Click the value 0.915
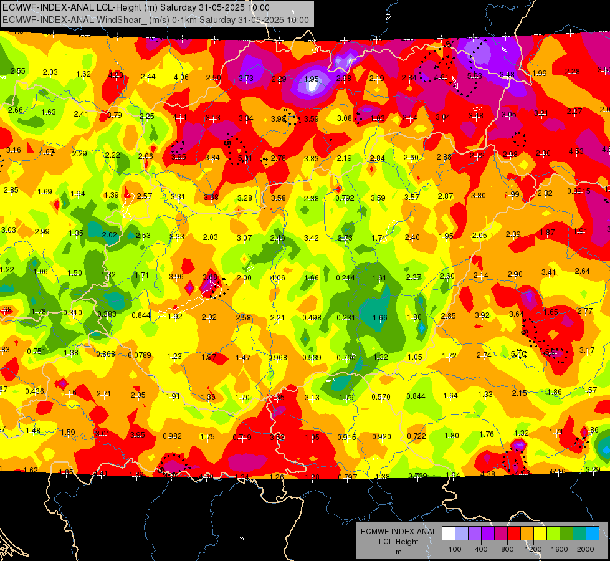 (346, 437)
